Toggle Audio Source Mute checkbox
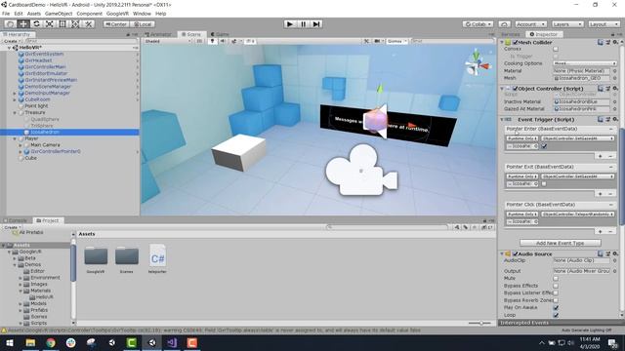Screen dimensions: 625x351 pos(556,278)
